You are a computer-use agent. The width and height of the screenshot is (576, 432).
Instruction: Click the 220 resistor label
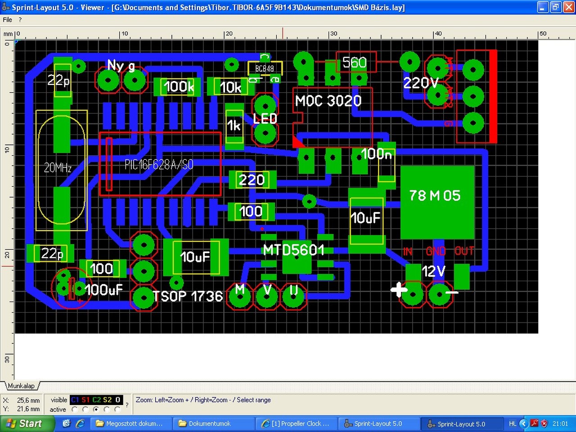pyautogui.click(x=252, y=180)
